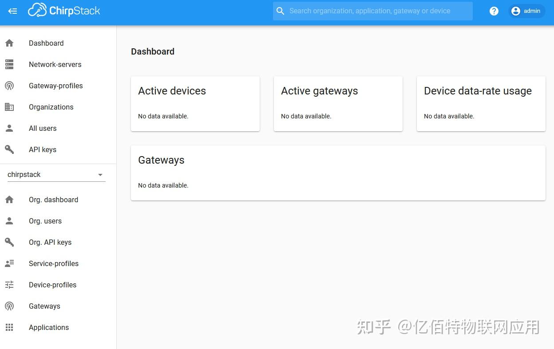Navigate to All users
Image resolution: width=554 pixels, height=349 pixels.
coord(43,128)
